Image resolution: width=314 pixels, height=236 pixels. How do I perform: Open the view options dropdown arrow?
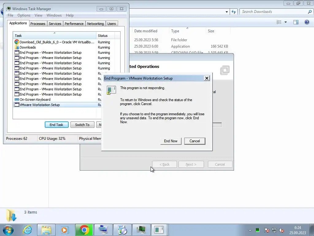pyautogui.click(x=286, y=22)
